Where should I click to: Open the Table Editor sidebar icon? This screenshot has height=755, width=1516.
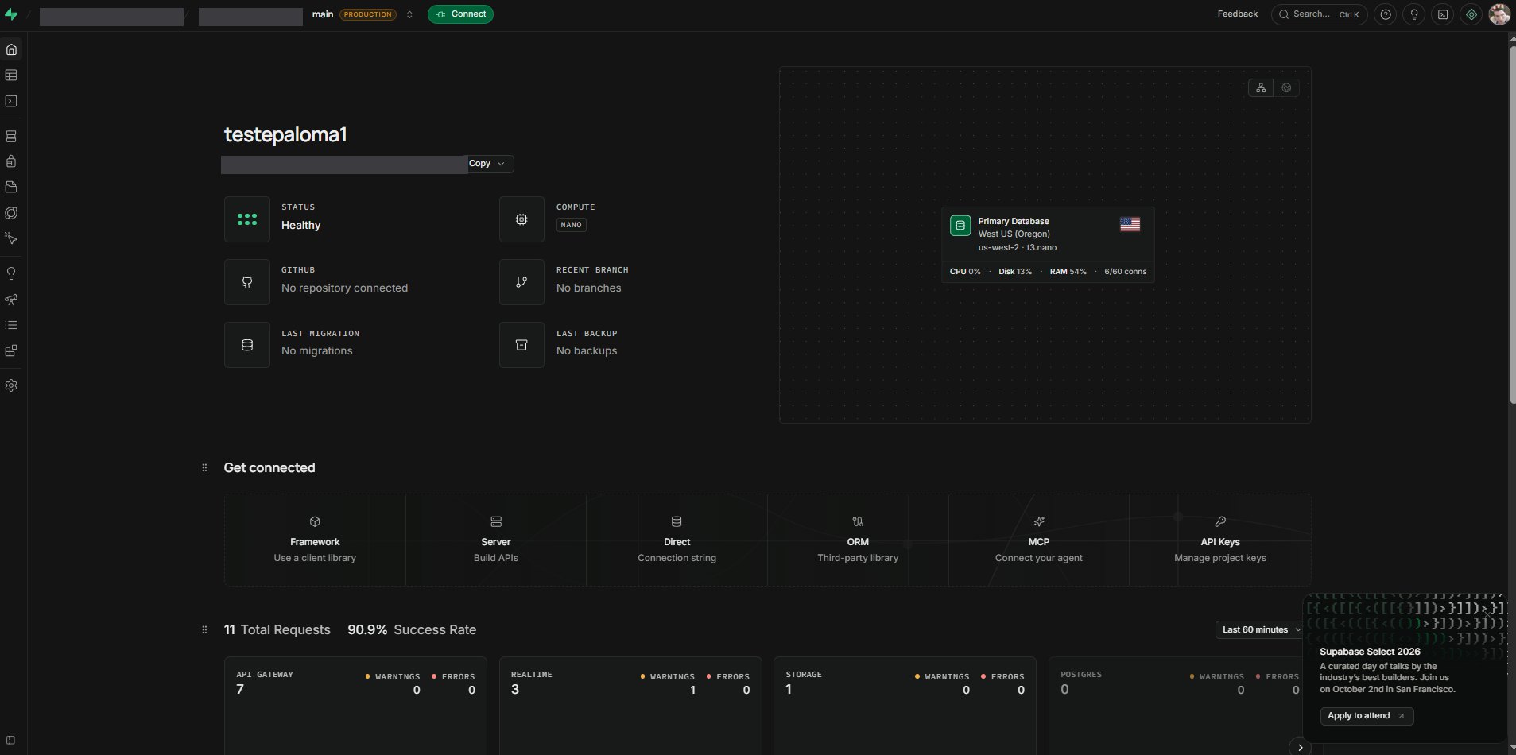(x=11, y=75)
